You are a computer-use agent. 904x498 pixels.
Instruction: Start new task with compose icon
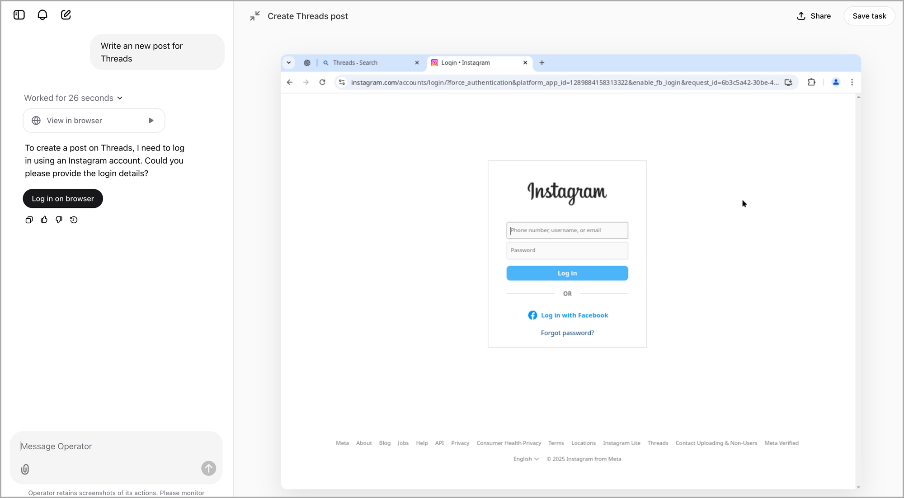tap(66, 15)
